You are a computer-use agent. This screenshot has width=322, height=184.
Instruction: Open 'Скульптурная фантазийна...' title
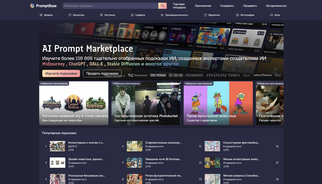click(241, 143)
